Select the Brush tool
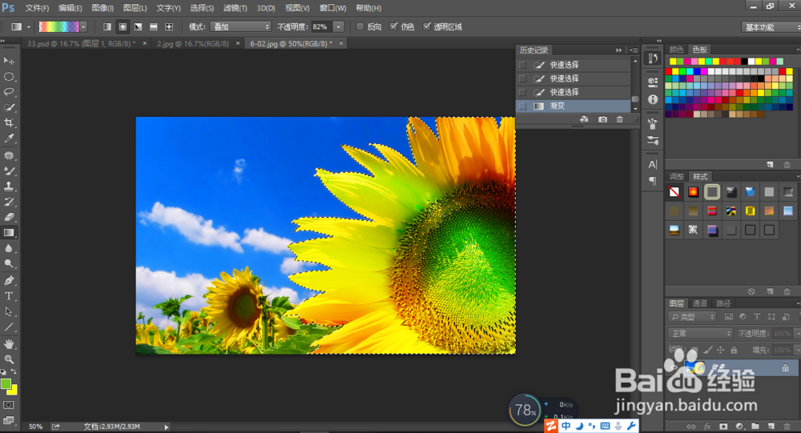801x433 pixels. click(x=9, y=171)
